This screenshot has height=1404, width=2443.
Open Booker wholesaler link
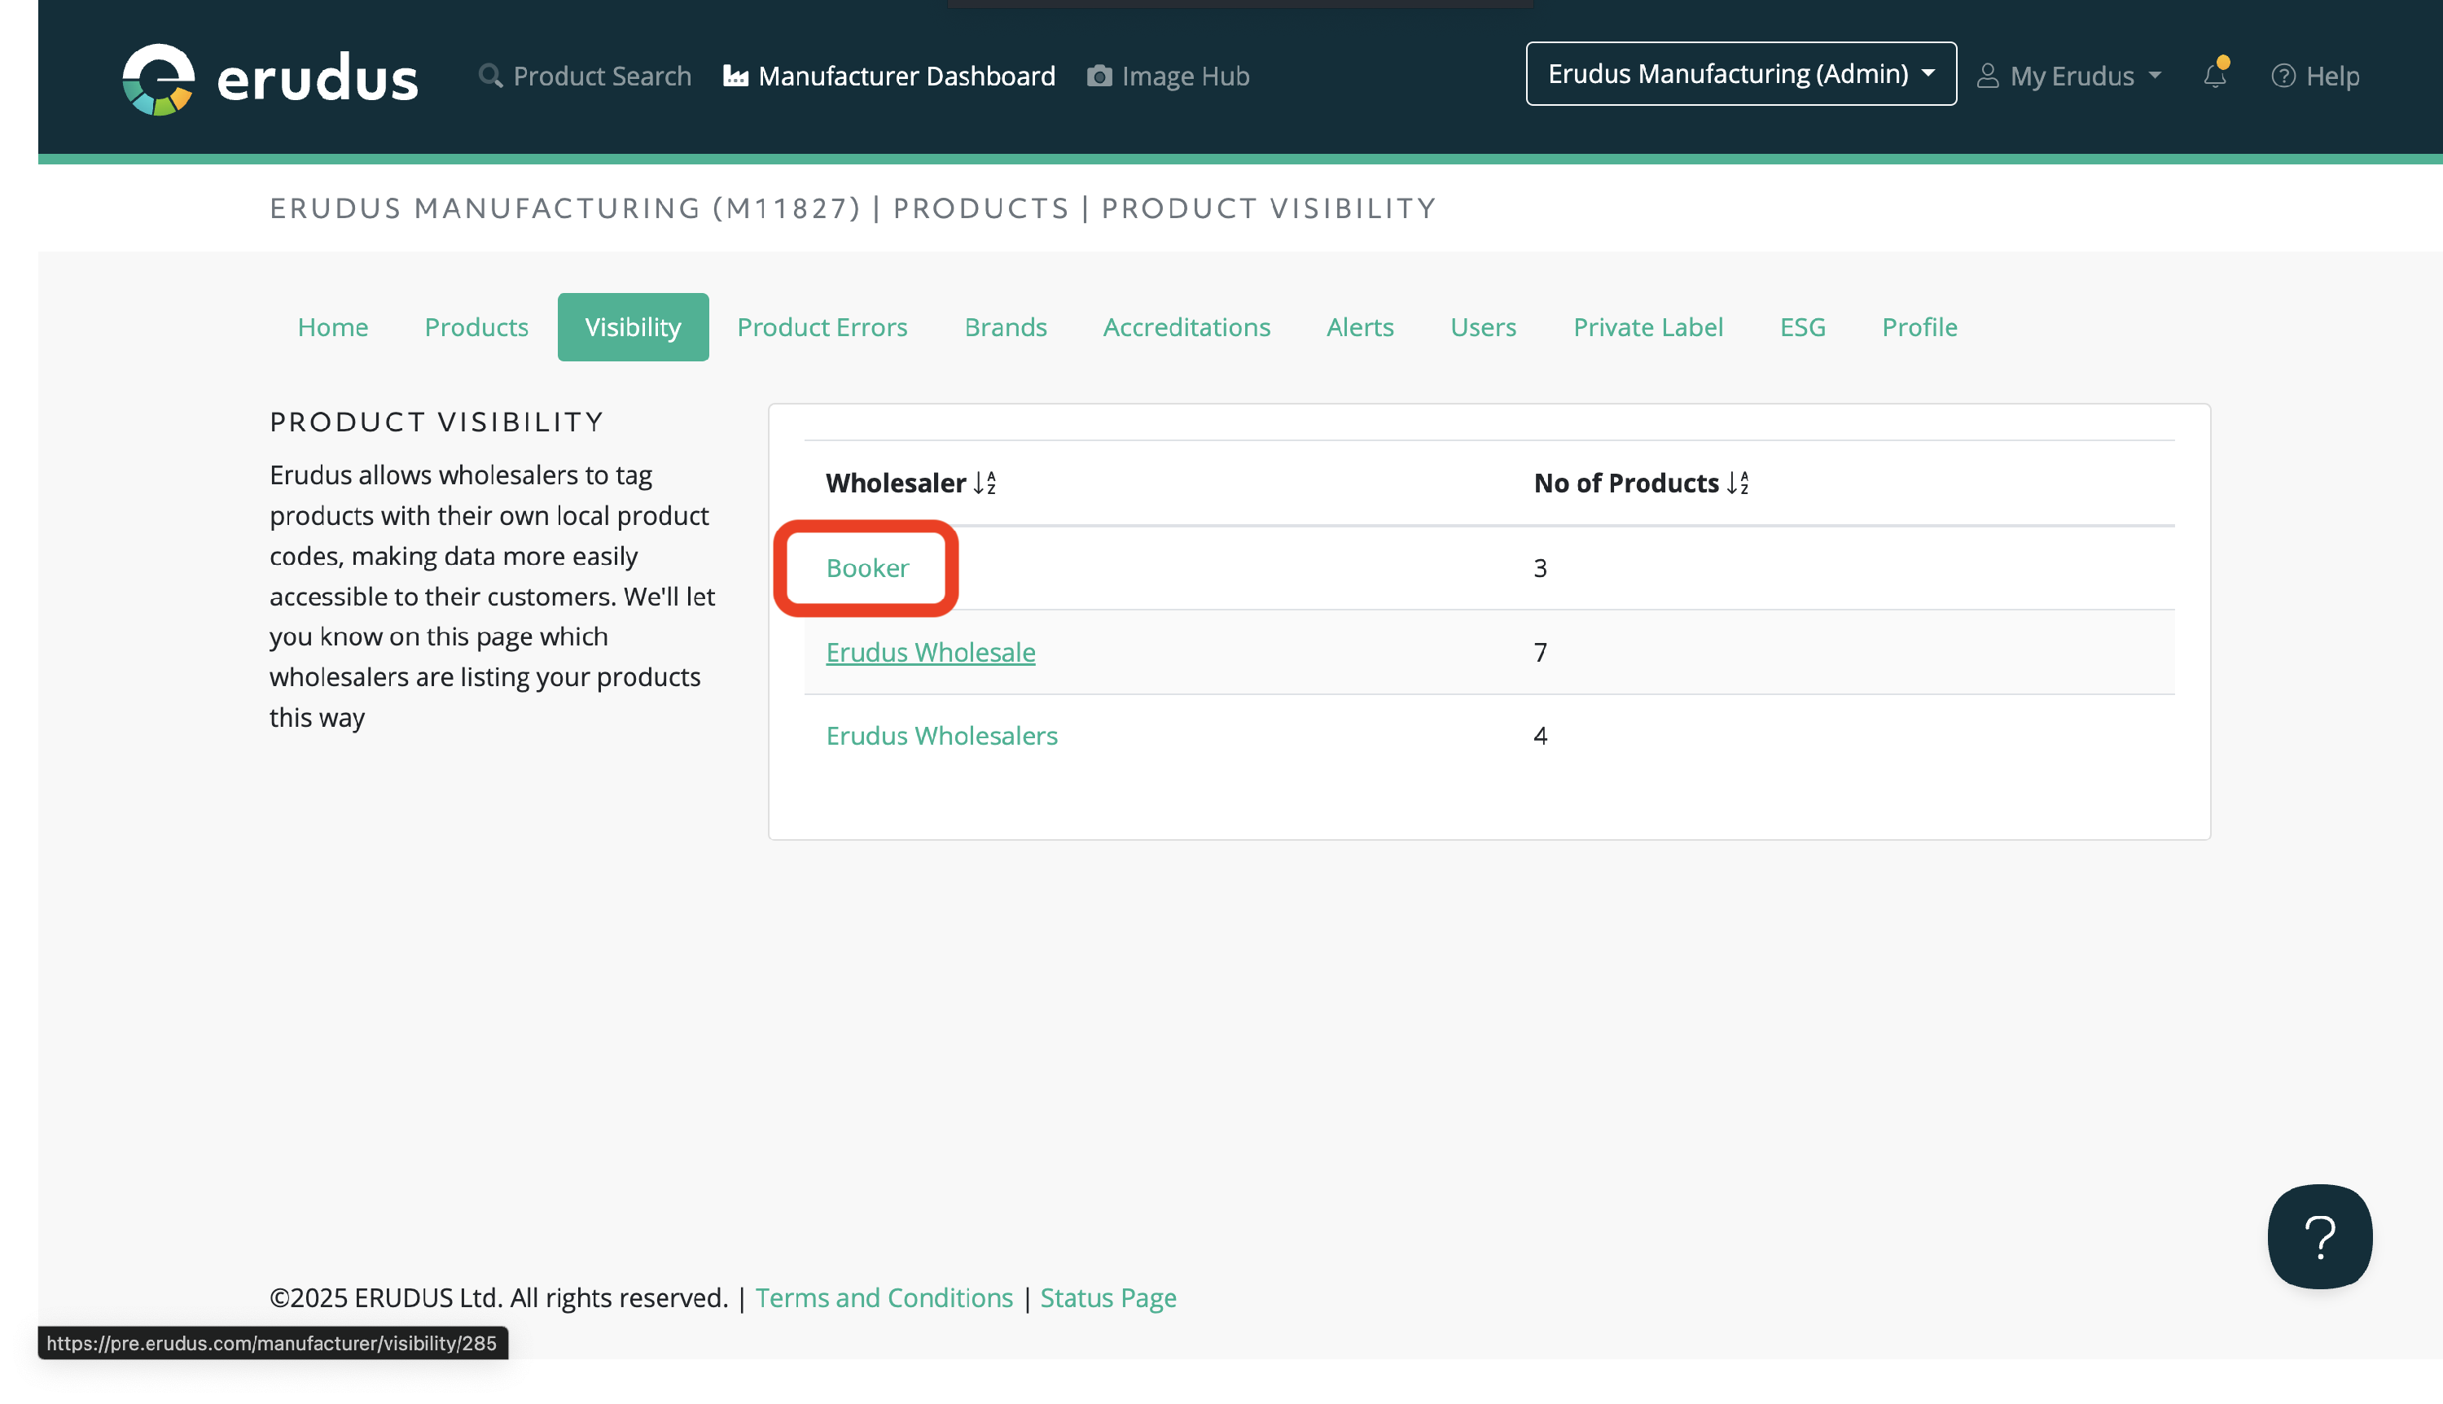(x=867, y=568)
